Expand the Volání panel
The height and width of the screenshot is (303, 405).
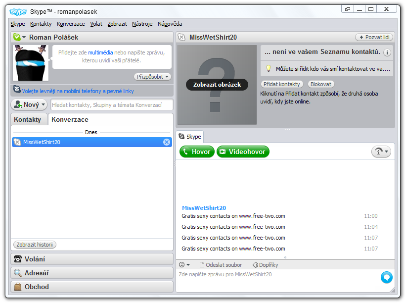[91, 259]
